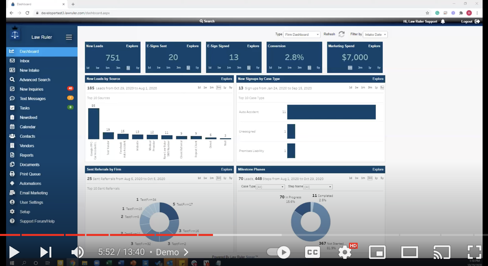The image size is (488, 266).
Task: Toggle the YouTube autoplay switch
Action: coord(278,252)
